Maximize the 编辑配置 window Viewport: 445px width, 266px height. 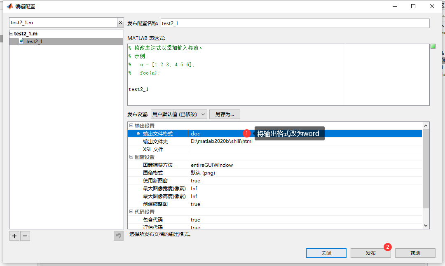tap(413, 6)
